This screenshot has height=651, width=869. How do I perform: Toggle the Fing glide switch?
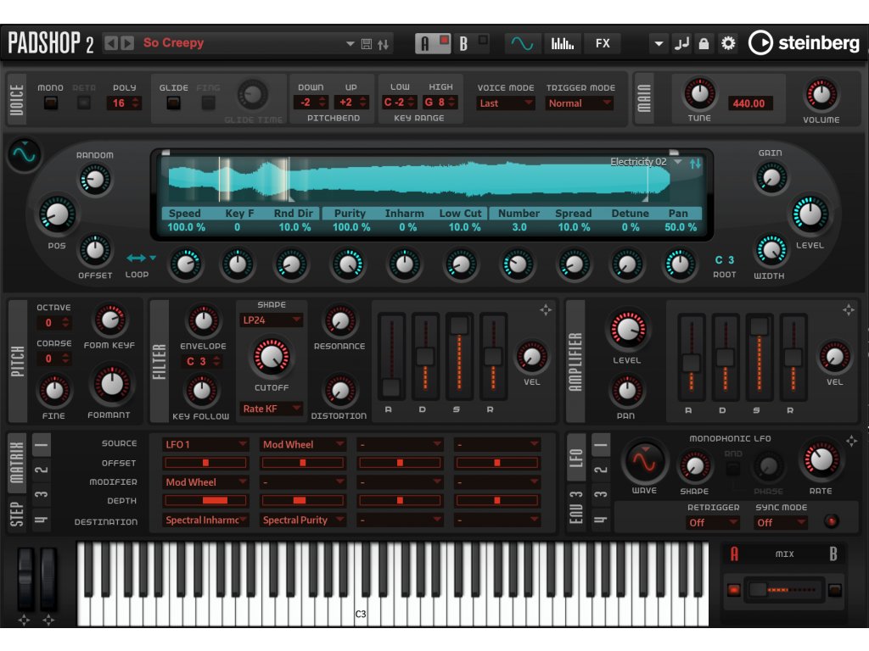[x=209, y=103]
